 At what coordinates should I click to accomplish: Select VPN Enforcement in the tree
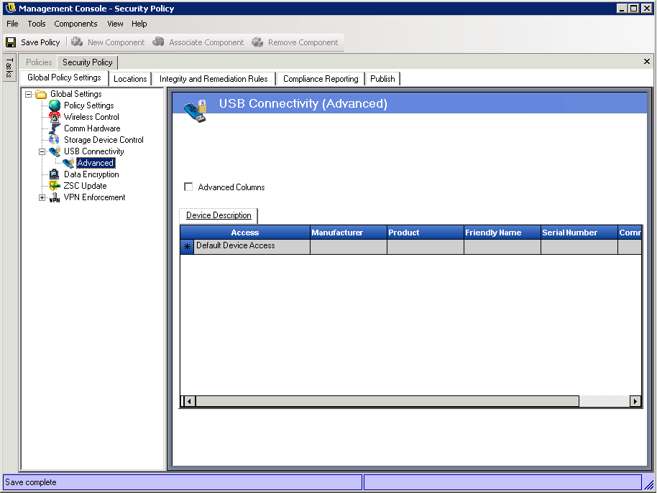(94, 197)
